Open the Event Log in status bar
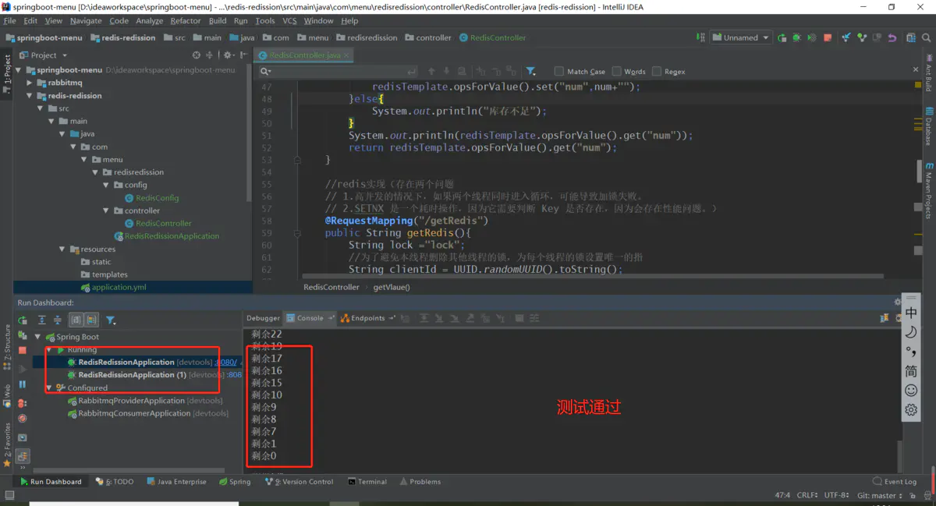This screenshot has width=936, height=506. point(895,482)
